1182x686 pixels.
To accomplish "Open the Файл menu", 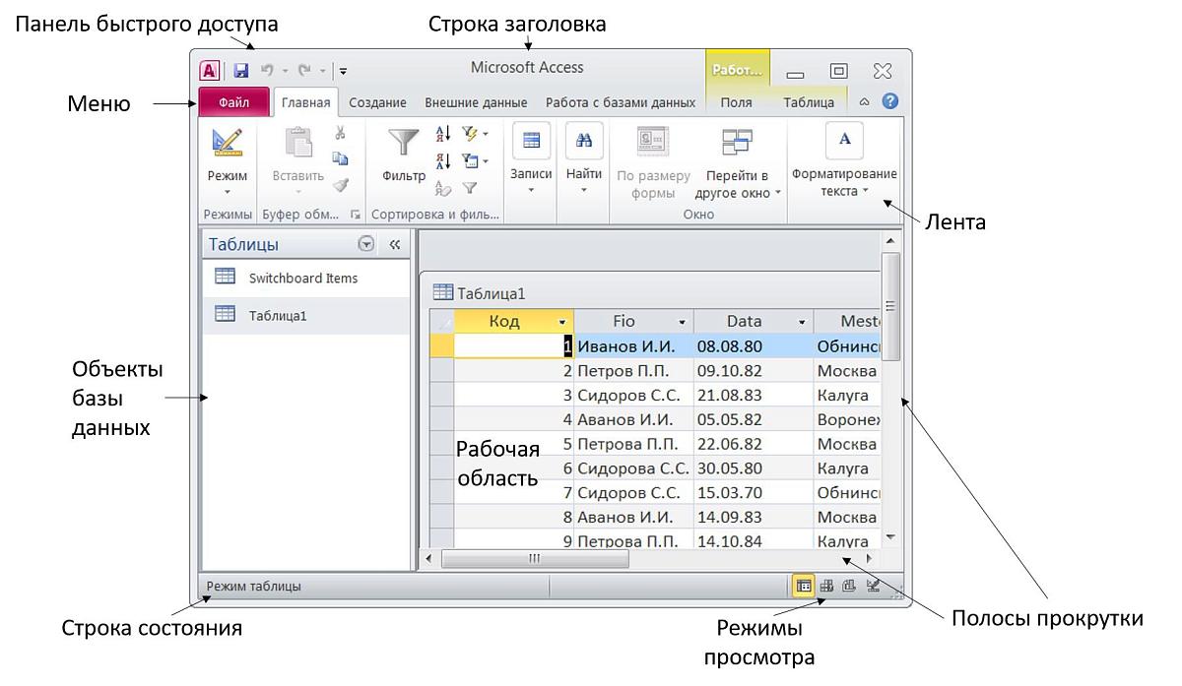I will coord(234,102).
